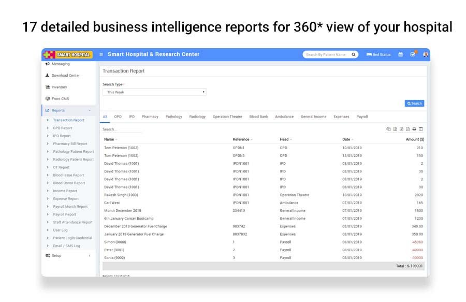Open the task checklist notification icon
The width and height of the screenshot is (466, 302).
413,54
